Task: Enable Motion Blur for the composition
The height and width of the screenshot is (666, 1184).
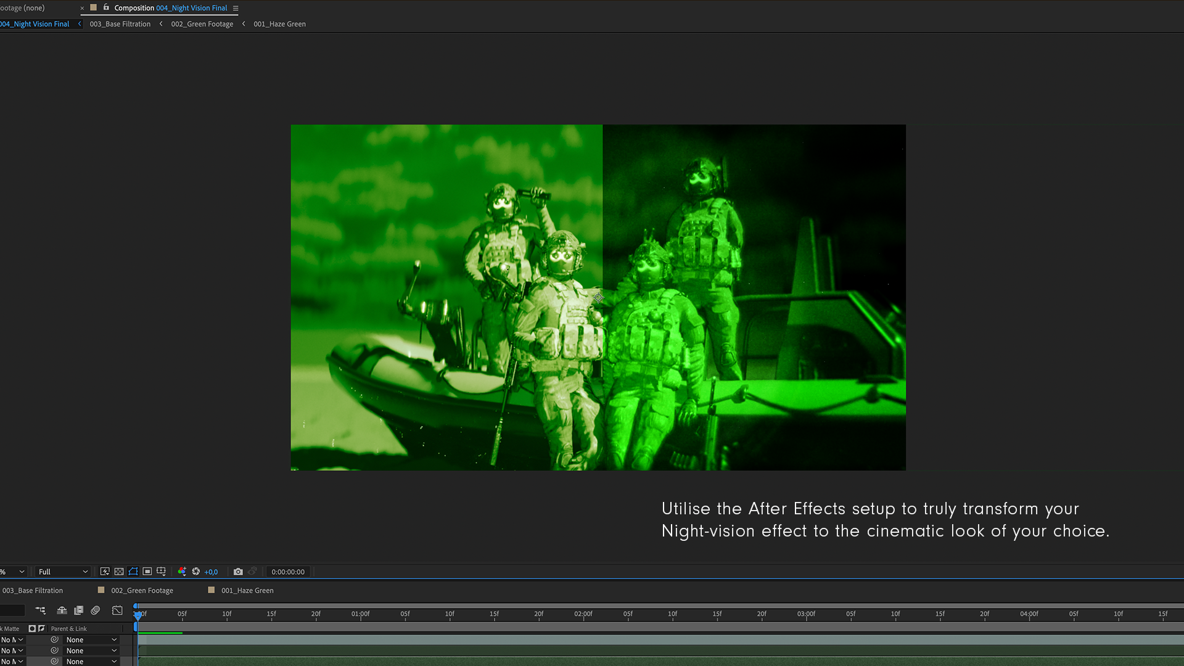Action: 96,610
